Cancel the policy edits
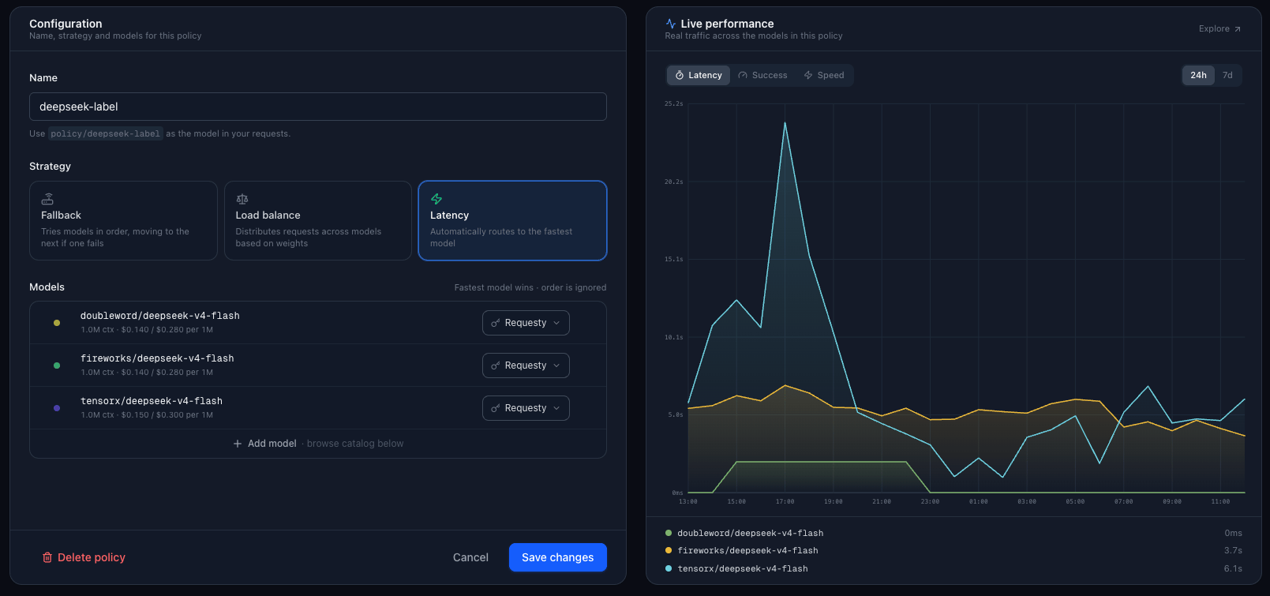 tap(470, 557)
